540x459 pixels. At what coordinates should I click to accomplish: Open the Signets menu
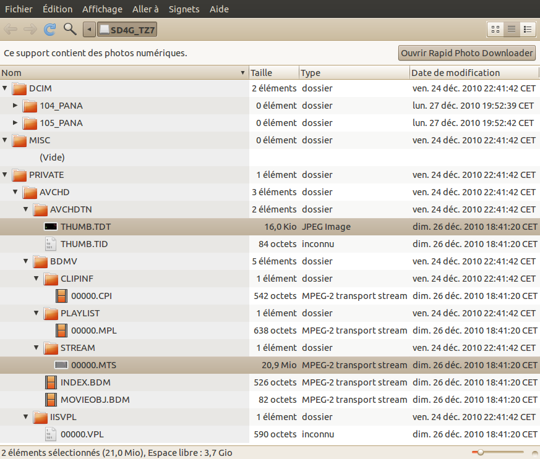184,9
